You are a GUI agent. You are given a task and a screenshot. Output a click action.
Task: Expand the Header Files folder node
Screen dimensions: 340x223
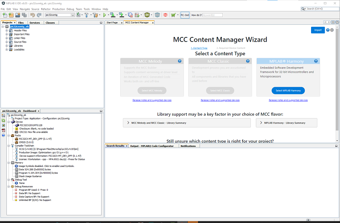tap(7, 30)
